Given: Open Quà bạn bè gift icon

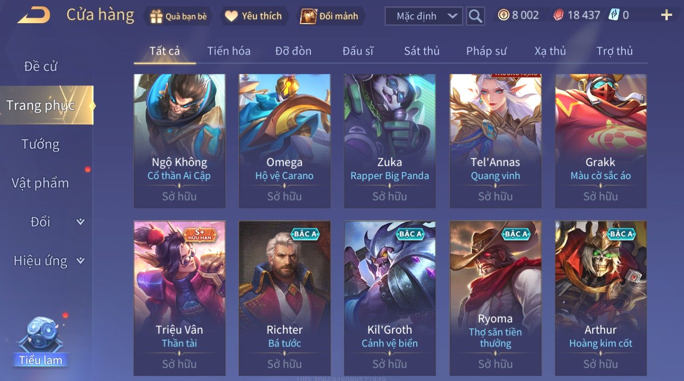Looking at the screenshot, I should (156, 16).
